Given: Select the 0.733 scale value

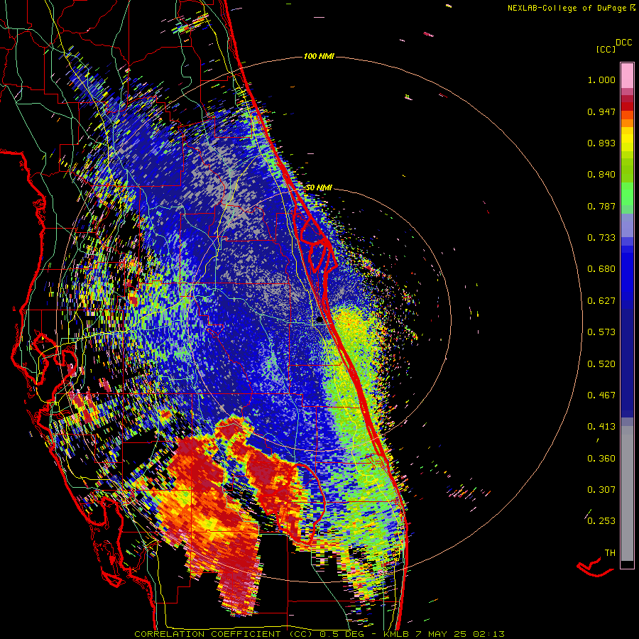Looking at the screenshot, I should click(x=601, y=238).
